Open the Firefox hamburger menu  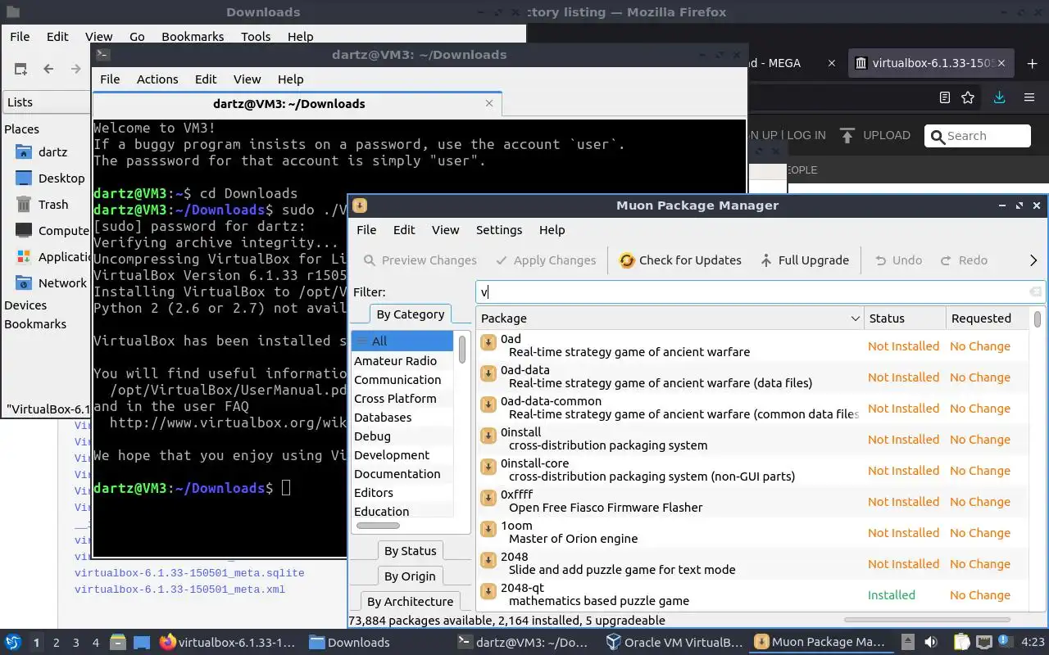pos(1029,97)
